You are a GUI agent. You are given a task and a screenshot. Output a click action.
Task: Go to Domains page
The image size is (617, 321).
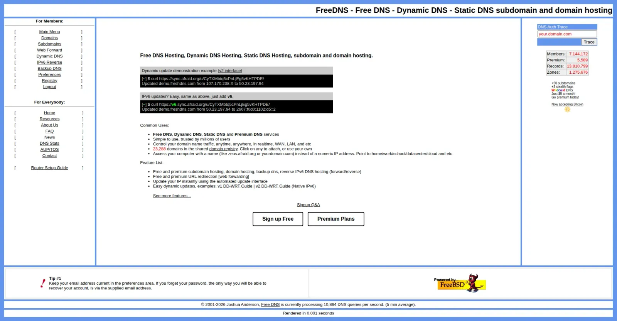pyautogui.click(x=49, y=38)
